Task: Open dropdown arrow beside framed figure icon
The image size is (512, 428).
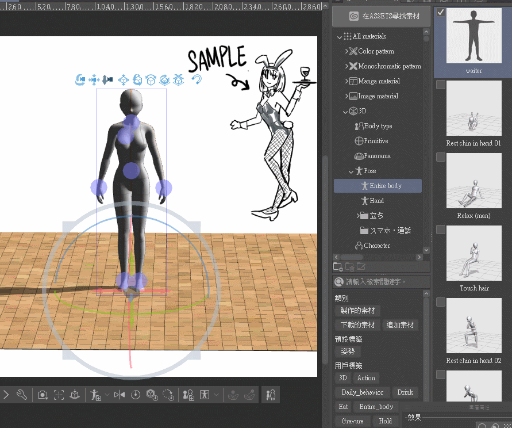Action: point(216,395)
